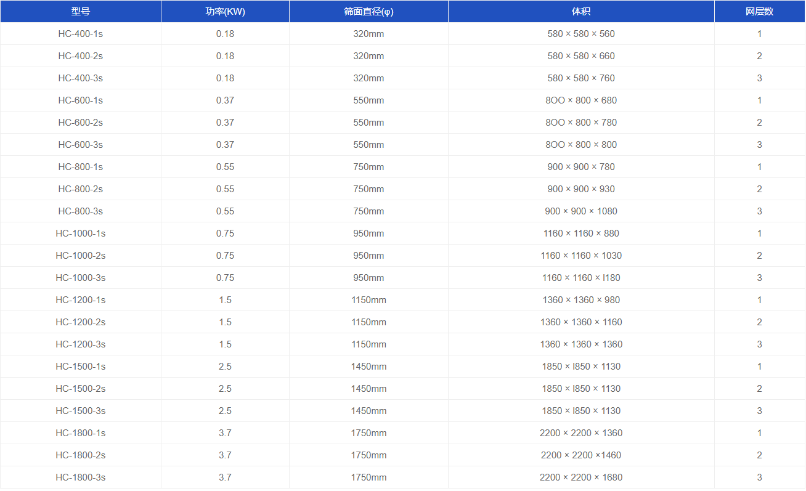Click the 0.18 power in HC-400-1s row
Screen dimensions: 806x491
pos(226,34)
